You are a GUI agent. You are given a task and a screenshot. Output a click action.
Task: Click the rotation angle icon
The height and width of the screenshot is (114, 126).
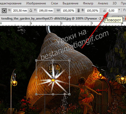click(104, 11)
